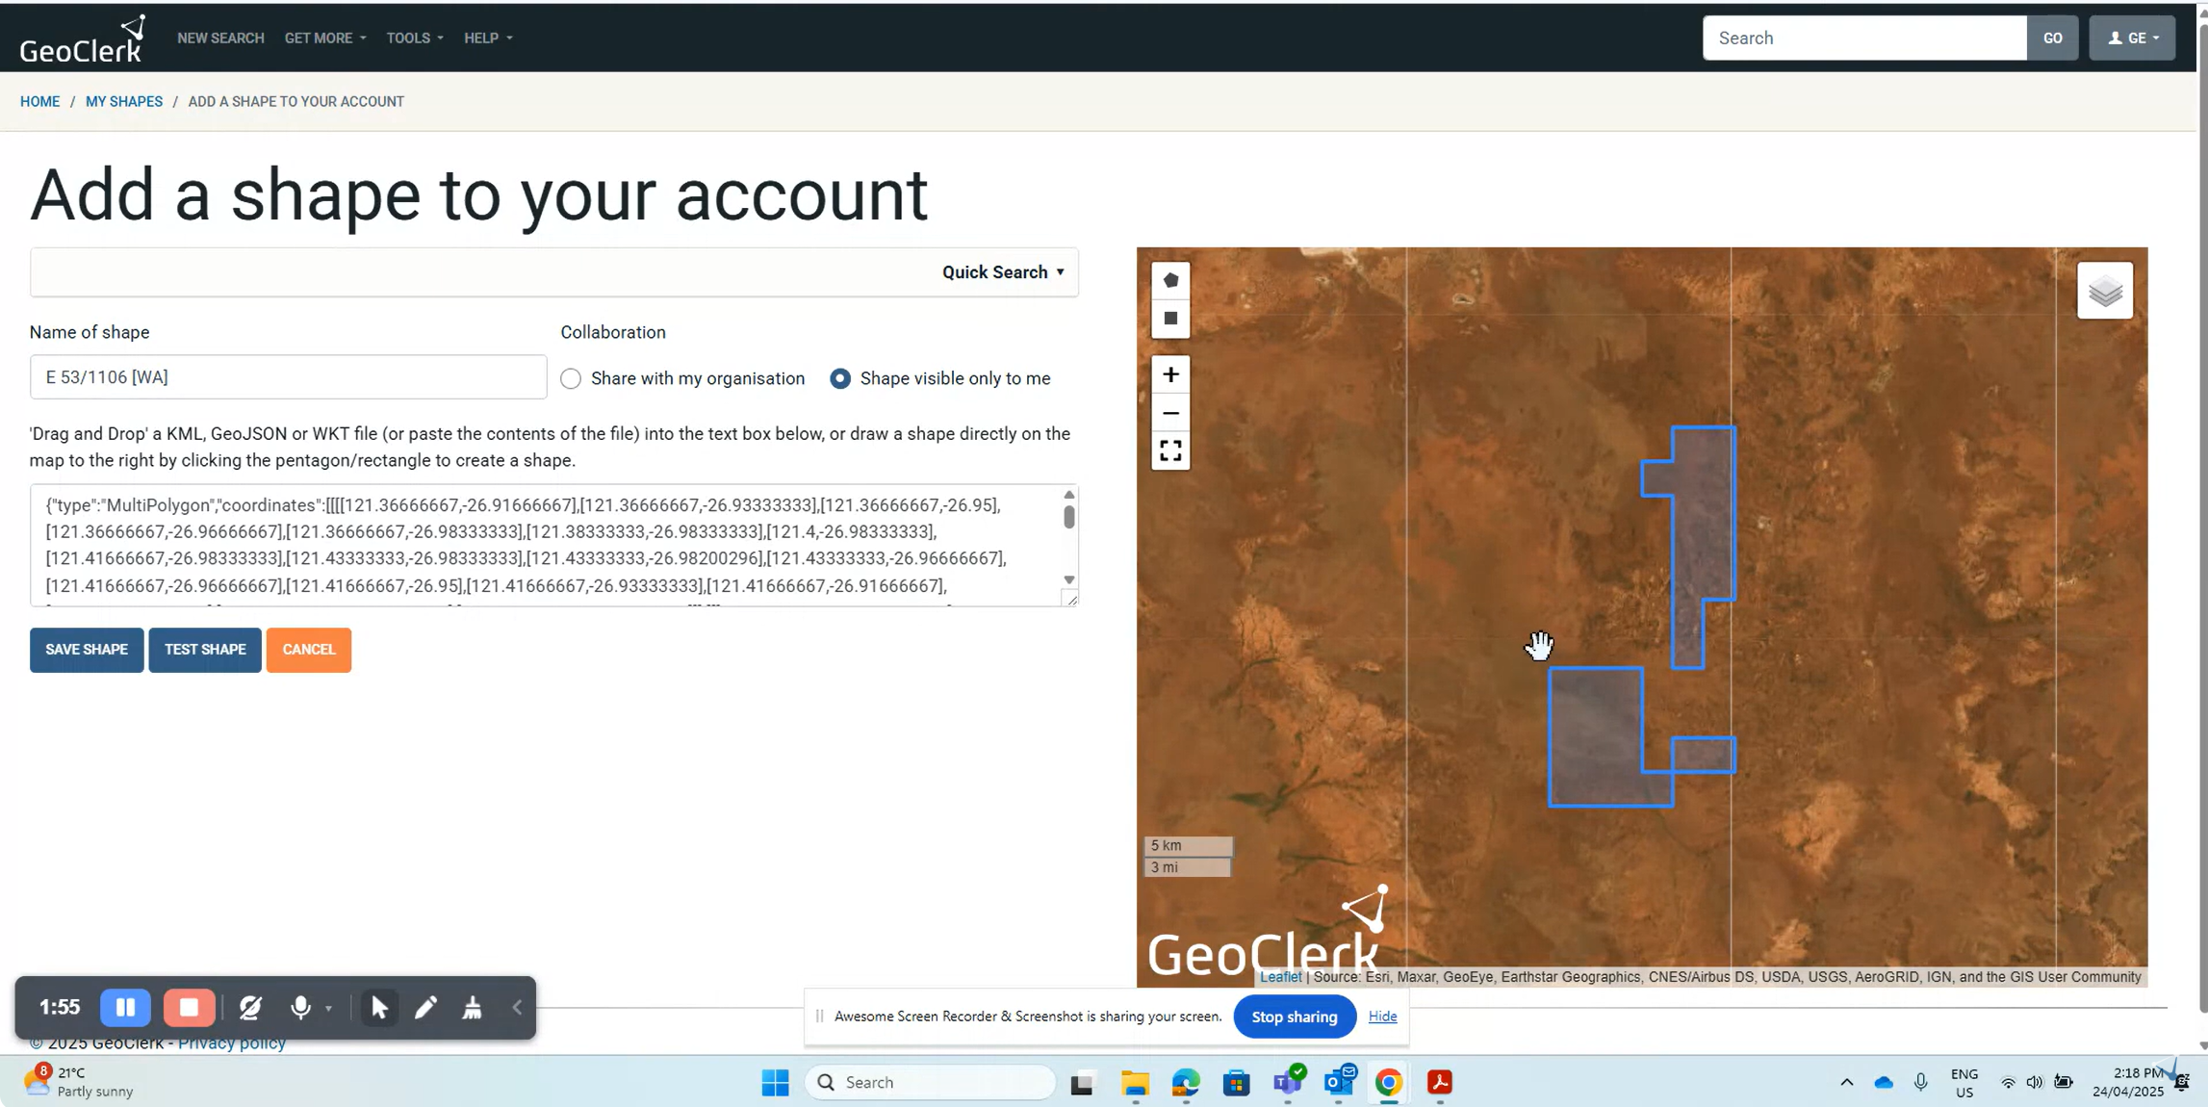The image size is (2208, 1107).
Task: Open the GE user account dropdown
Action: point(2132,39)
